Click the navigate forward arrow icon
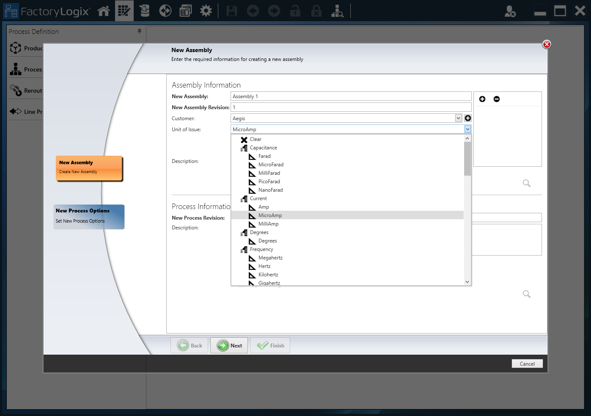The image size is (591, 416). [x=274, y=11]
